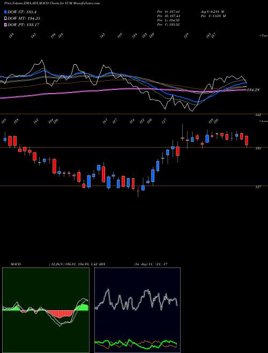Click the 'Avg V: 0.218 M' value
Image resolution: width=268 pixels, height=353 pixels.
click(212, 11)
